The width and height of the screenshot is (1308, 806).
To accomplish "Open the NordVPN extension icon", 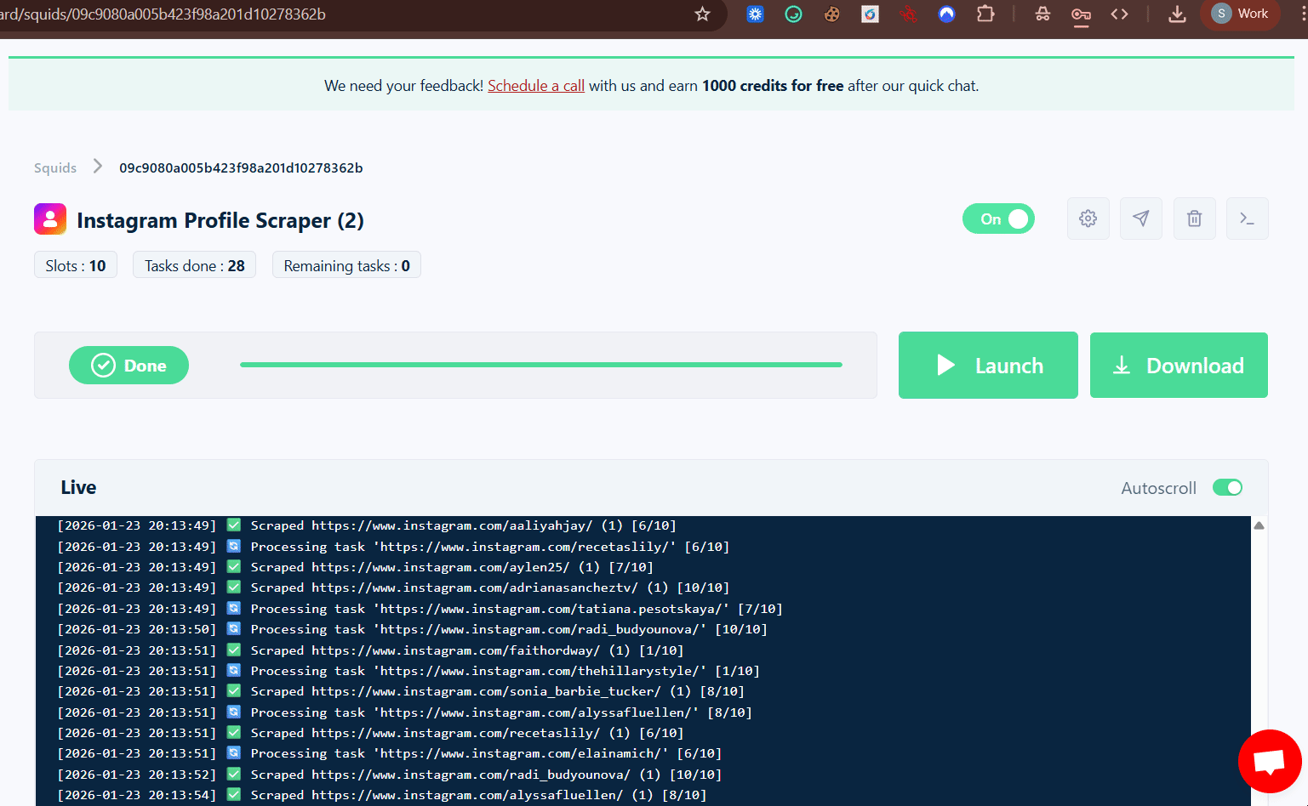I will point(946,14).
